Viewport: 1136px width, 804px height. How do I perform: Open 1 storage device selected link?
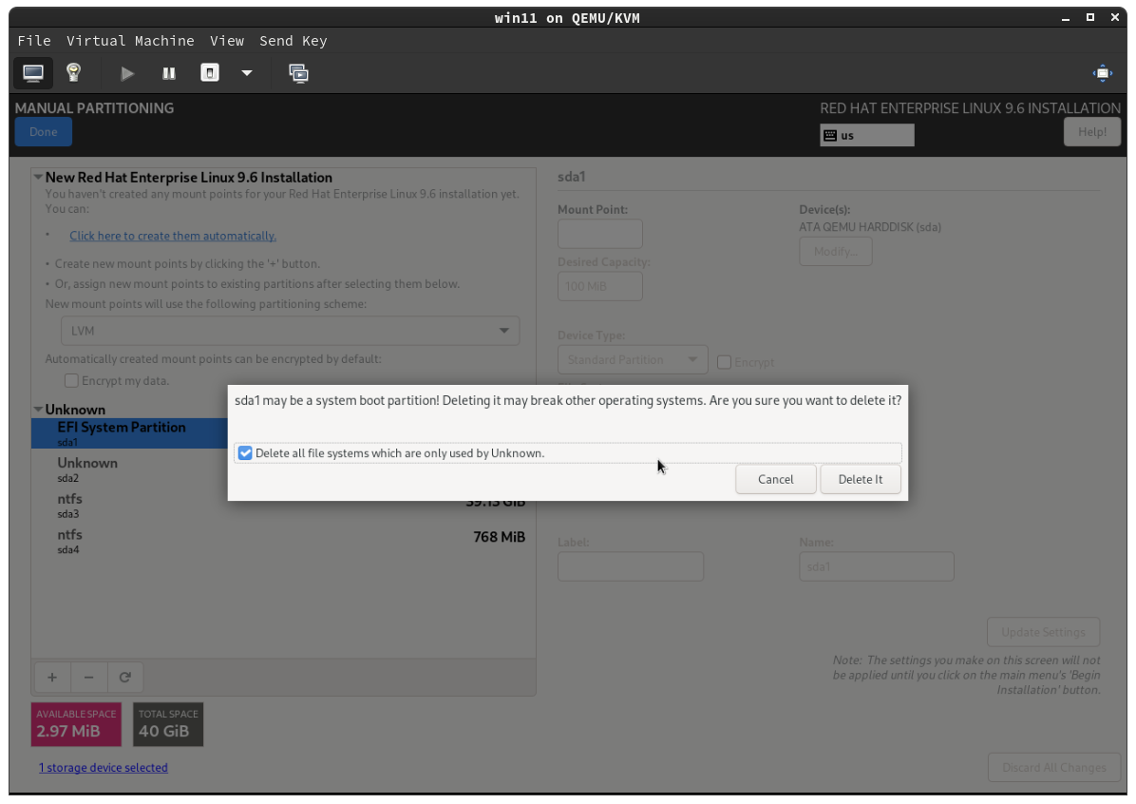(x=103, y=767)
